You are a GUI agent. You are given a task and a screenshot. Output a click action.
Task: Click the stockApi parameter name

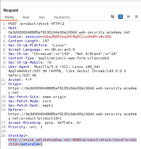click(17, 135)
